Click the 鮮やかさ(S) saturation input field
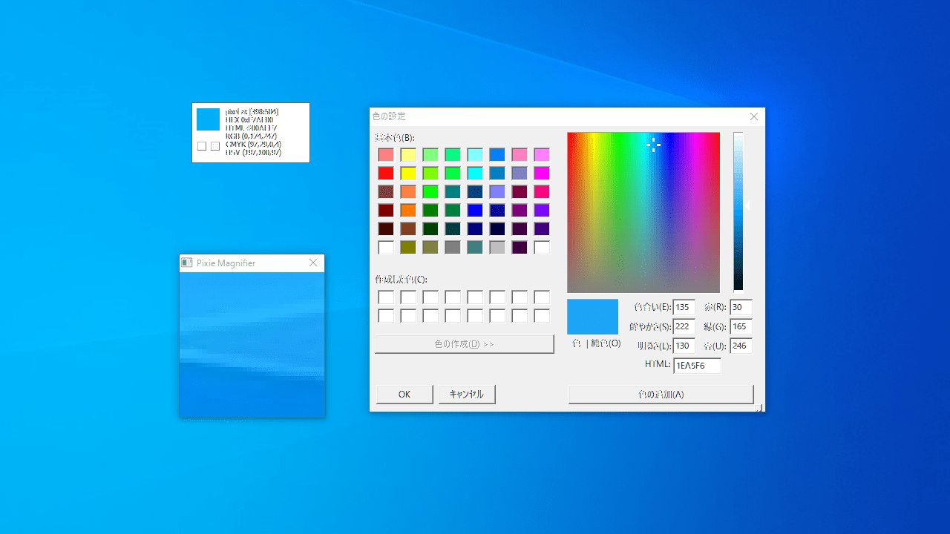 tap(684, 326)
